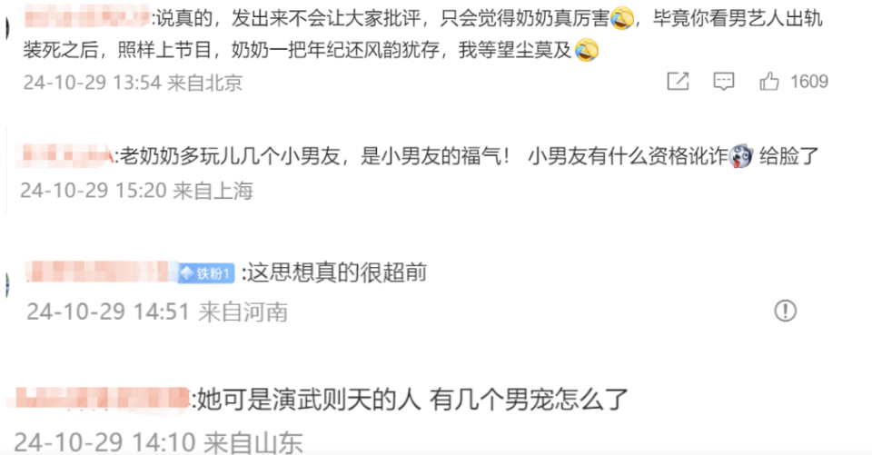Open the reply bubble icon beside 1609 likes
872x455 pixels.
point(724,81)
